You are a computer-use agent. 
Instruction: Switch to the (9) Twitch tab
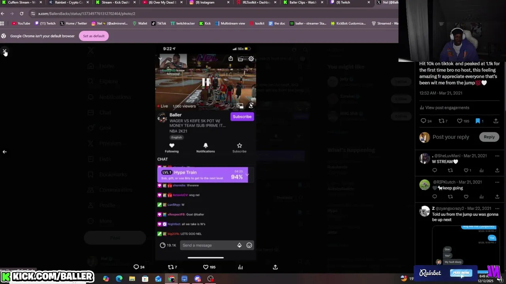(350, 2)
